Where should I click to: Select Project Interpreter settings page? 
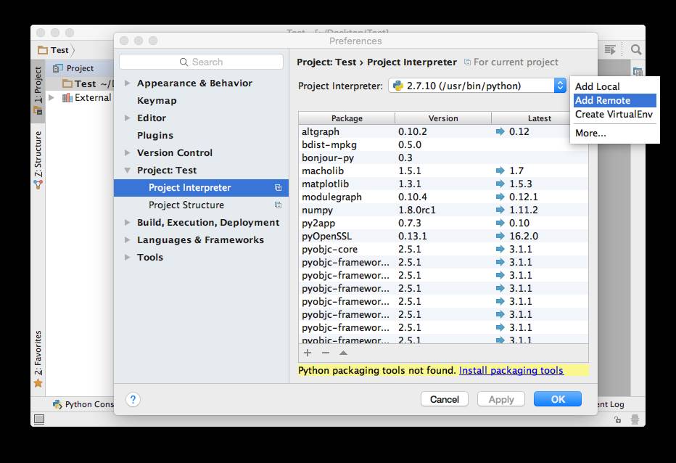tap(202, 188)
